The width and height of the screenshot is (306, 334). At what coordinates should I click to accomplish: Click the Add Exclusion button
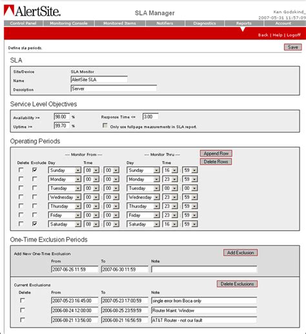coord(240,253)
